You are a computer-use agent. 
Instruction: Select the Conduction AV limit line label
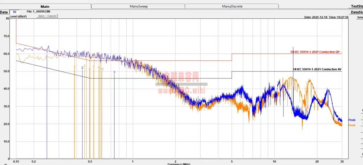tap(317, 69)
